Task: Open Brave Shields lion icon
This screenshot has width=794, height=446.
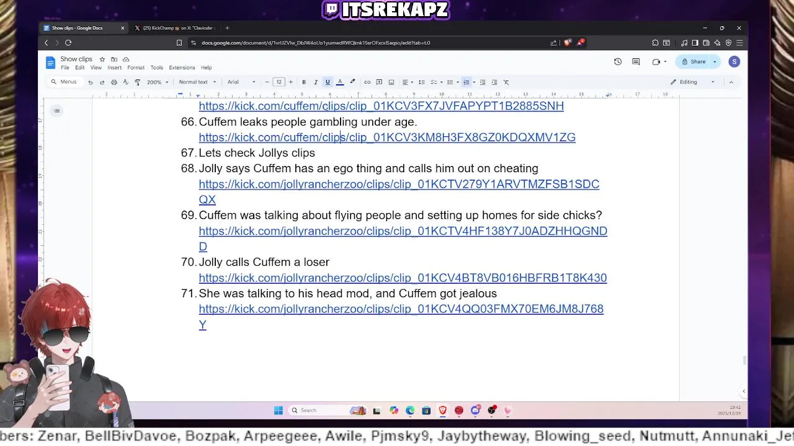Action: tap(568, 43)
